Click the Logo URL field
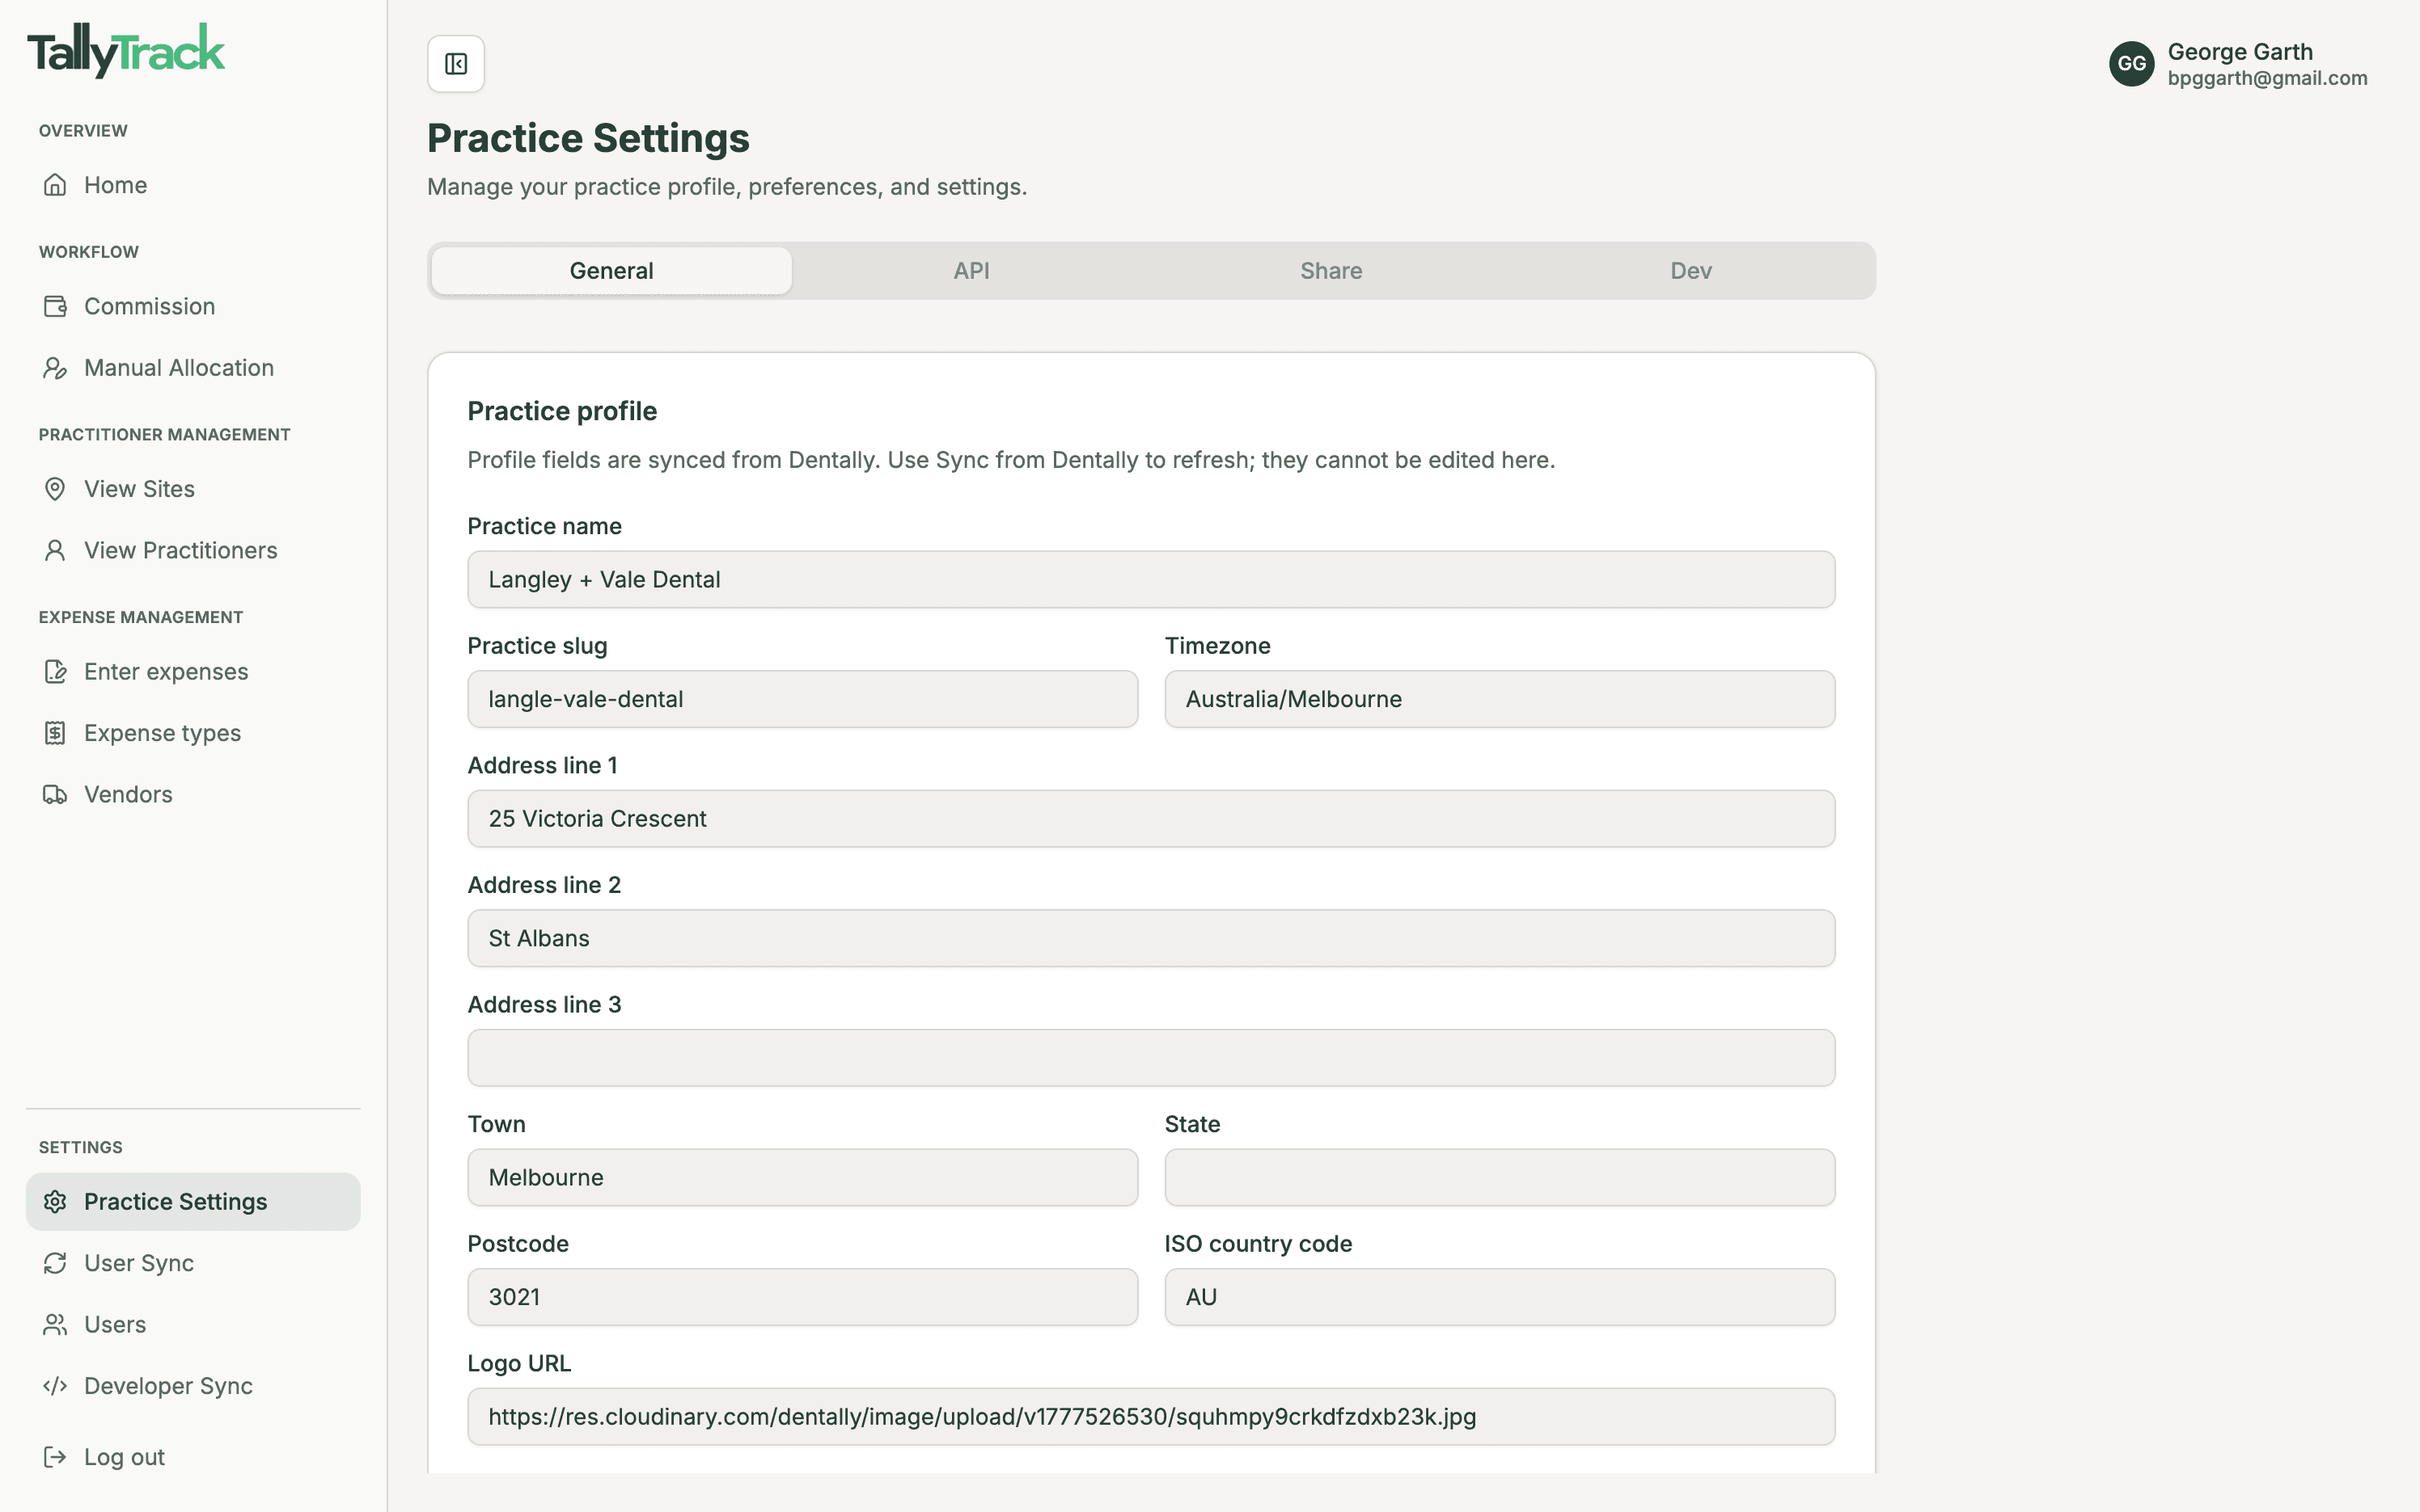This screenshot has width=2420, height=1512. coord(1151,1417)
